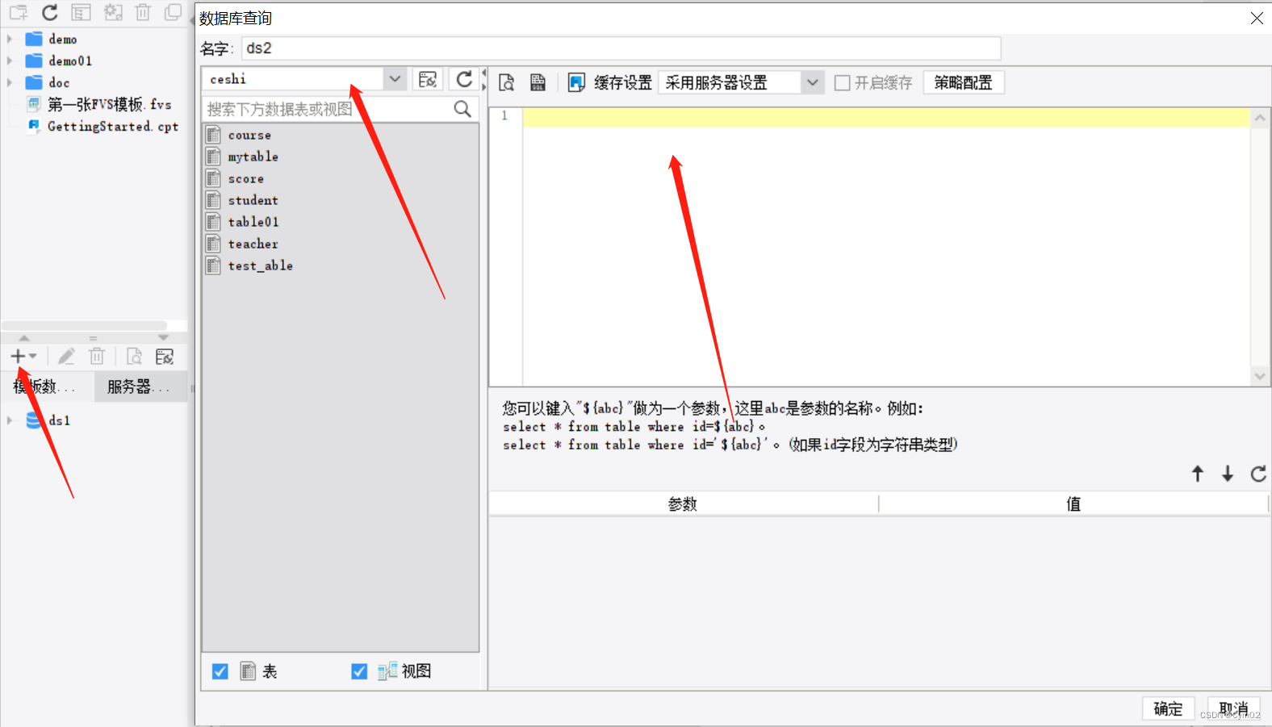This screenshot has width=1272, height=727.
Task: Select the test_able table
Action: pos(260,265)
